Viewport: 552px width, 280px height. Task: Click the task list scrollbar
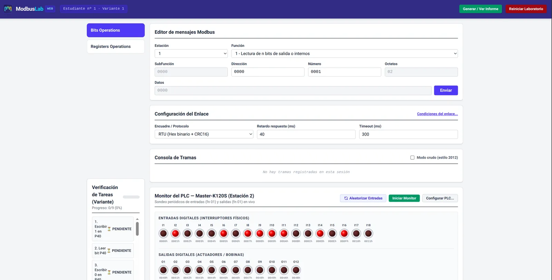tap(137, 229)
